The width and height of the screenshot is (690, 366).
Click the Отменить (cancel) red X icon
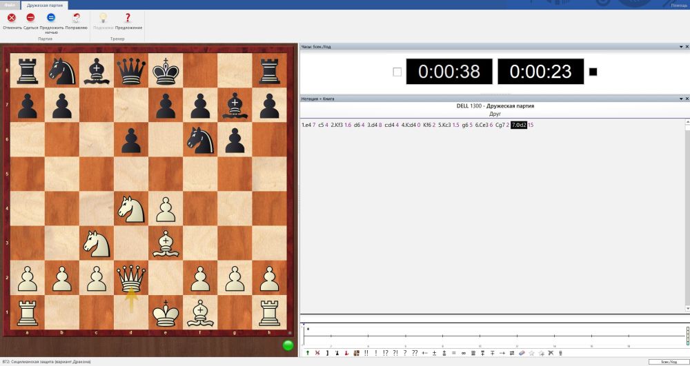tap(12, 17)
